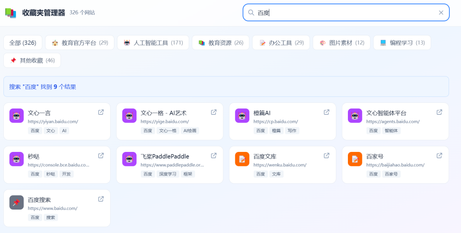
Task: Click the URL https://yige.baidu.com/
Action: (165, 122)
